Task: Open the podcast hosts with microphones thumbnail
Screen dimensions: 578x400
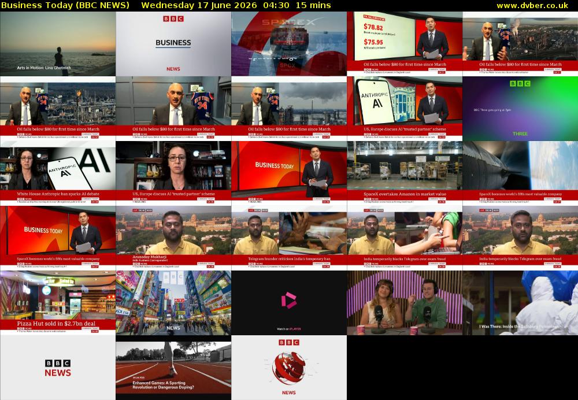Action: pos(405,303)
